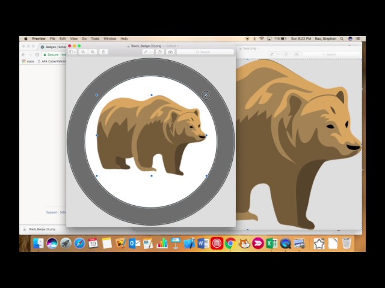Open Launchpad from the Dock
The image size is (385, 288).
66,244
